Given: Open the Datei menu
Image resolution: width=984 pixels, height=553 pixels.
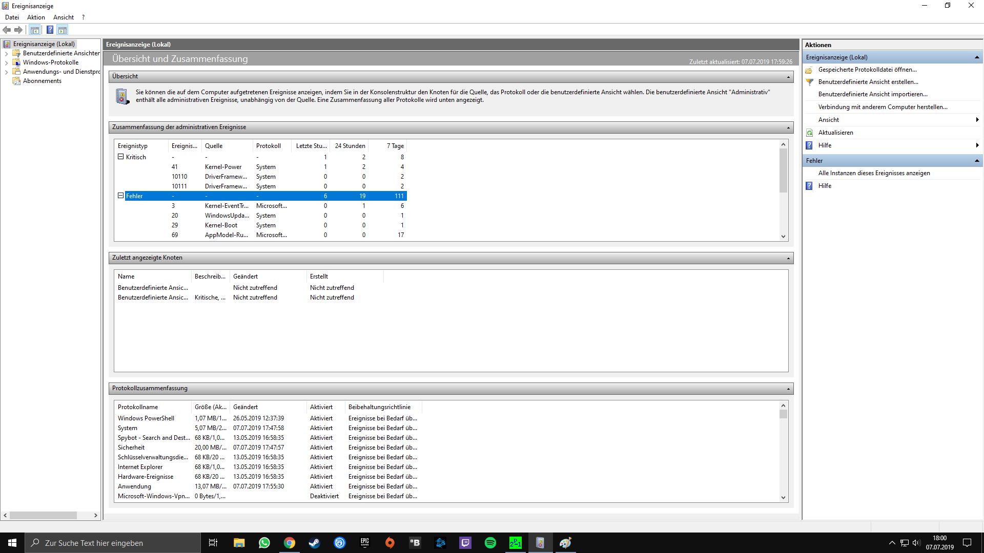Looking at the screenshot, I should point(12,17).
